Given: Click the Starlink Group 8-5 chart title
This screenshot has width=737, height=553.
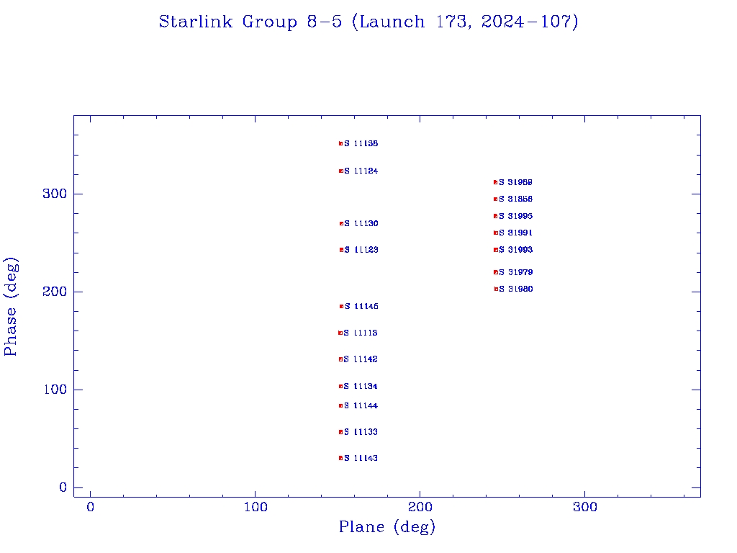Looking at the screenshot, I should pos(368,22).
